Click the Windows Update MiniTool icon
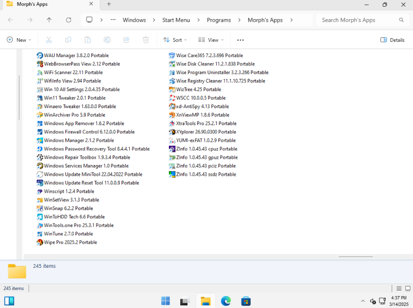Viewport: 413px width, 308px height. pyautogui.click(x=40, y=175)
